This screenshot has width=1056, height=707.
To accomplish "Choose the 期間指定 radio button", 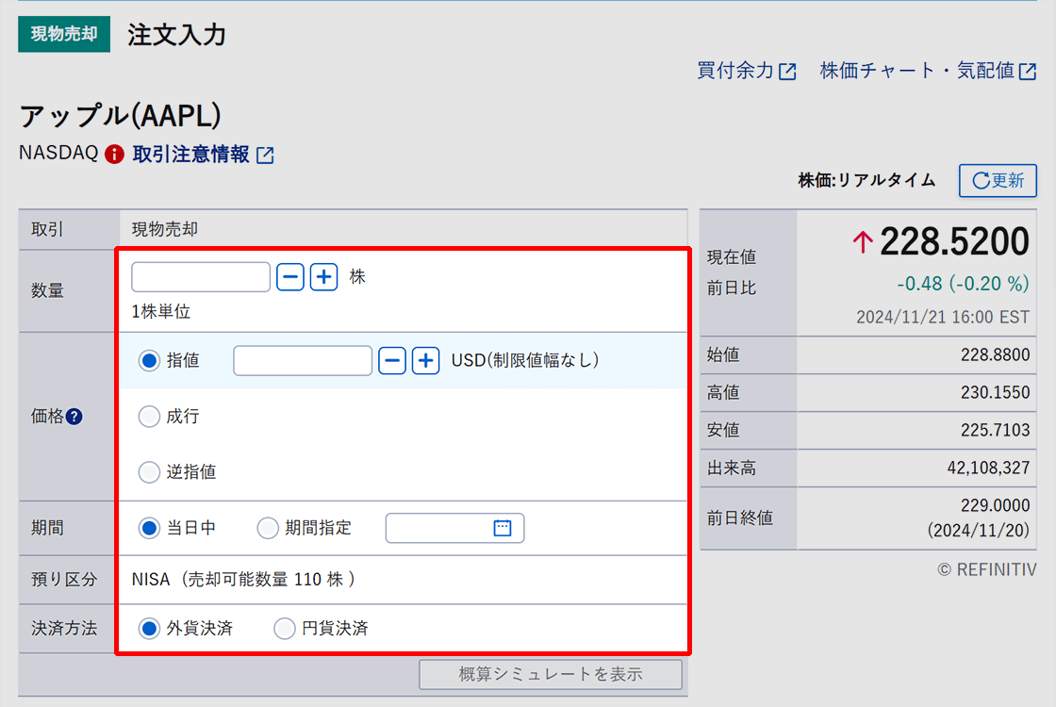I will point(268,528).
